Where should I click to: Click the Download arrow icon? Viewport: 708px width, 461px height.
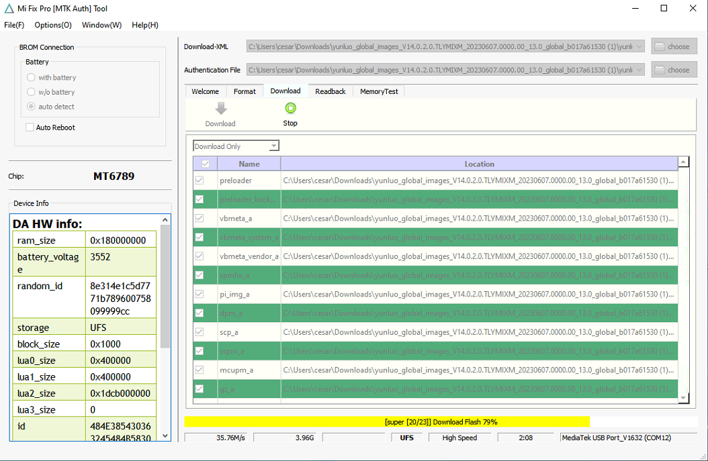pyautogui.click(x=221, y=108)
